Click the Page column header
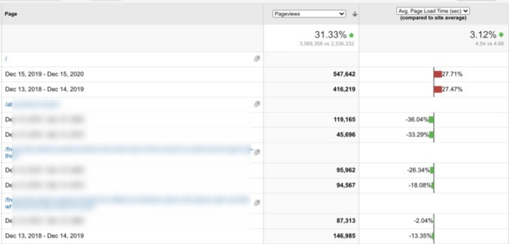 (x=11, y=14)
